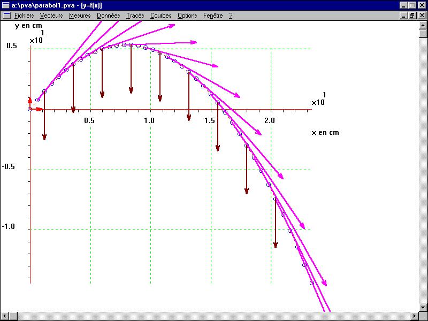428x321 pixels.
Task: Click the vertical scrollbar up arrow
Action: point(423,25)
